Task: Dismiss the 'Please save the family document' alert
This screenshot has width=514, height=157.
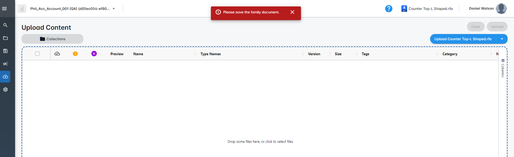Action: click(292, 12)
